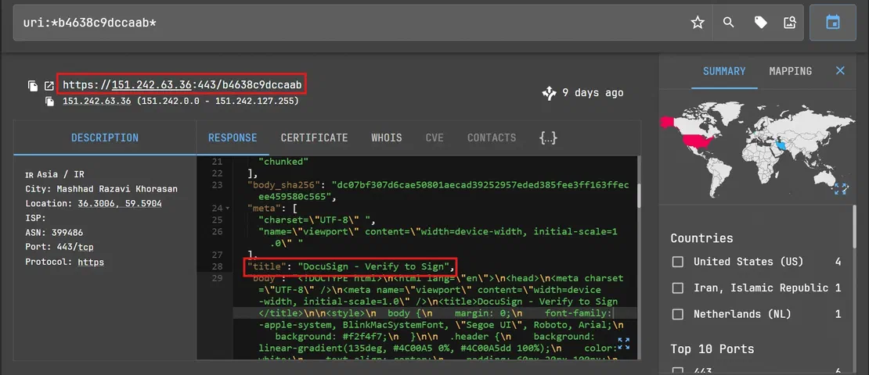Viewport: 869px width, 375px height.
Task: Click the search query input field
Action: point(349,23)
